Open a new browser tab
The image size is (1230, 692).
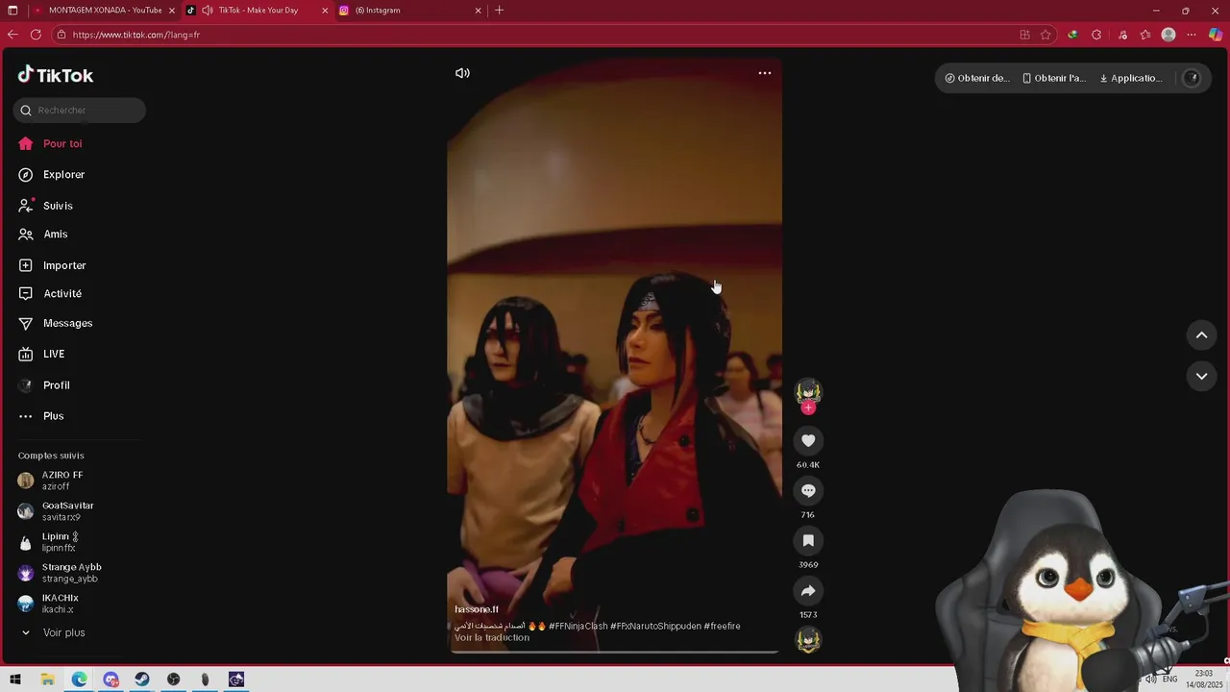coord(499,11)
